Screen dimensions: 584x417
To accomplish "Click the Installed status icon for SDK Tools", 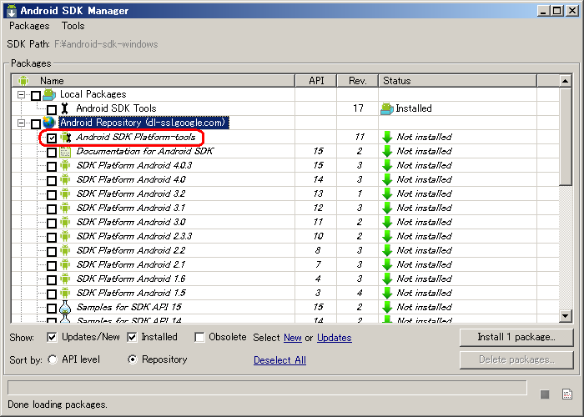I will [x=387, y=108].
